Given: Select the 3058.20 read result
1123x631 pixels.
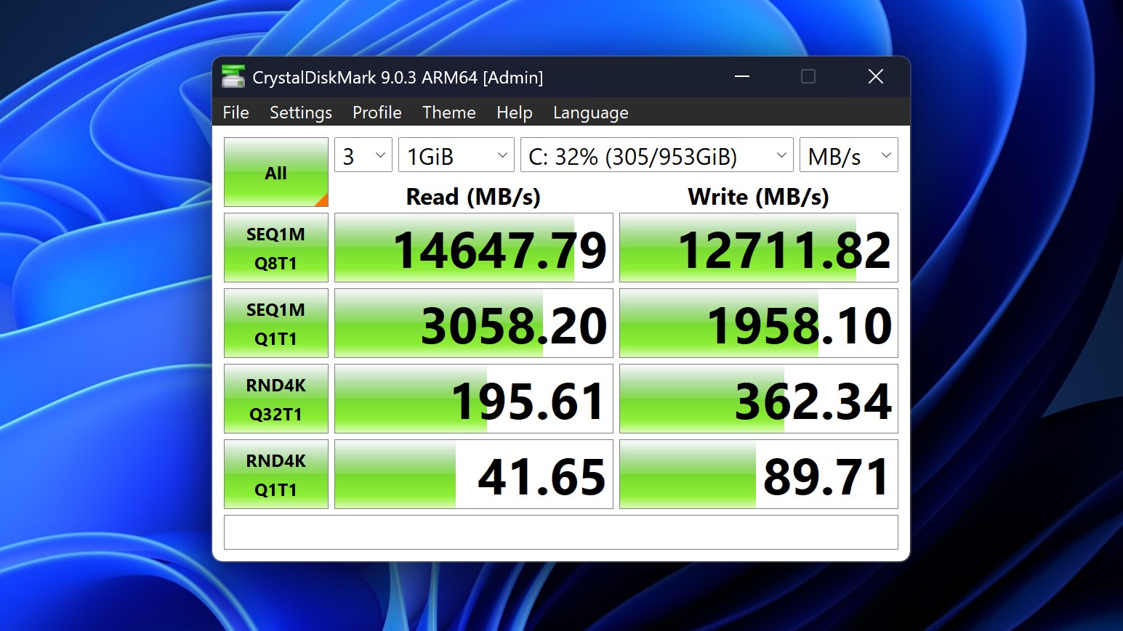Looking at the screenshot, I should [x=474, y=323].
